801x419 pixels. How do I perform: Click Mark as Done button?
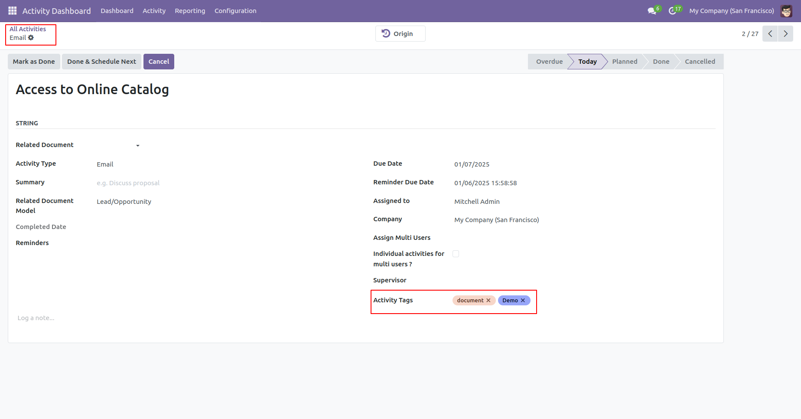click(34, 62)
